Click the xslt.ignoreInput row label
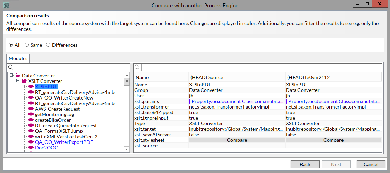The image size is (390, 173). (152, 118)
